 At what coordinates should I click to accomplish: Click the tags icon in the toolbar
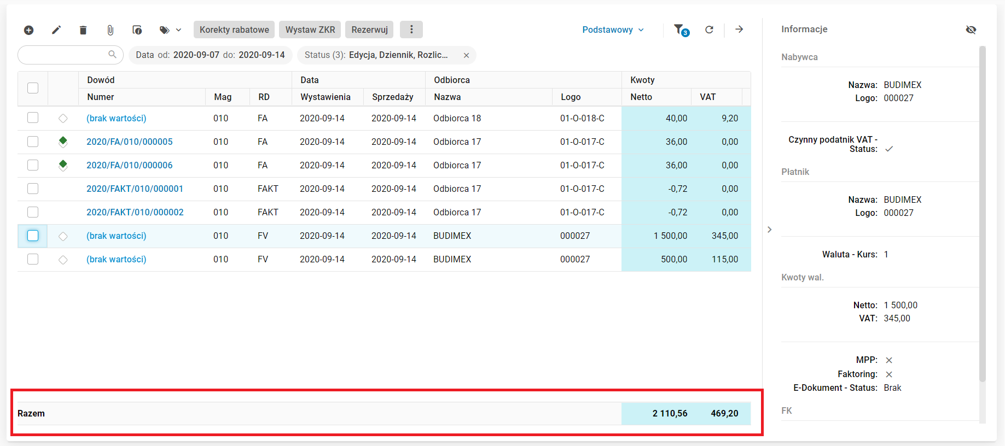tap(164, 30)
